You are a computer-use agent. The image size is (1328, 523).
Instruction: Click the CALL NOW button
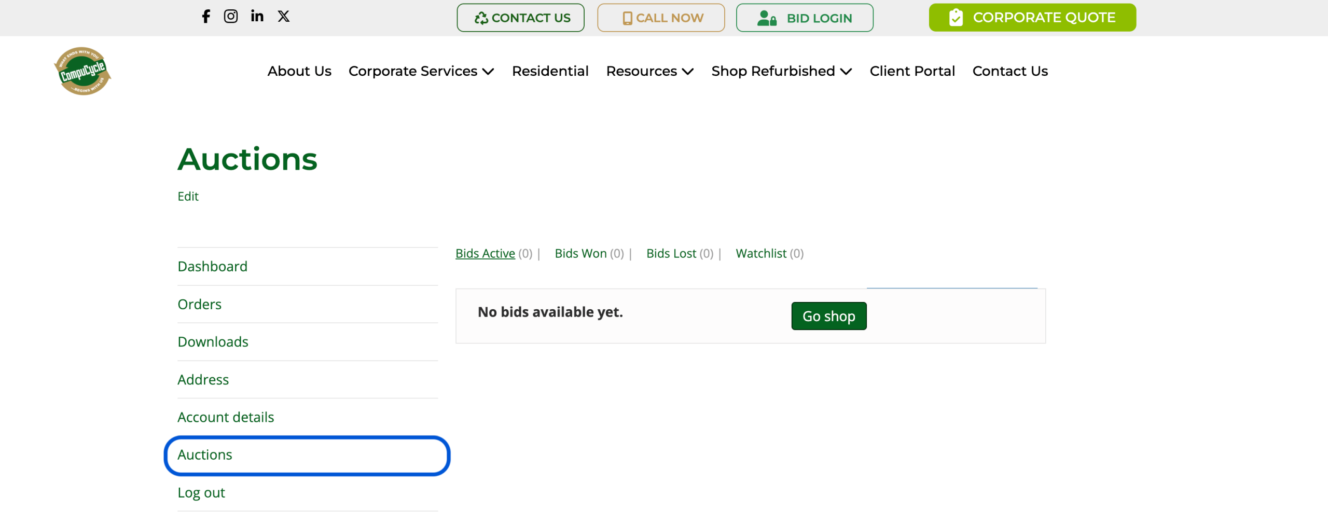click(x=661, y=18)
